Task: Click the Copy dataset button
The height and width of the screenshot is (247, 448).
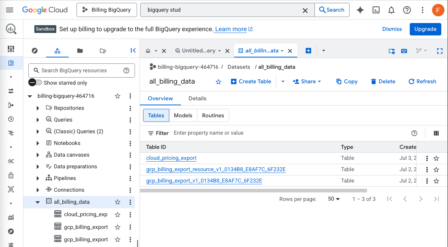Action: point(347,82)
